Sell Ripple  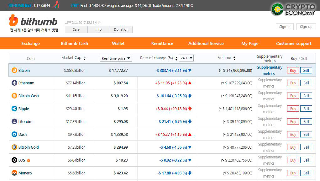pos(306,109)
